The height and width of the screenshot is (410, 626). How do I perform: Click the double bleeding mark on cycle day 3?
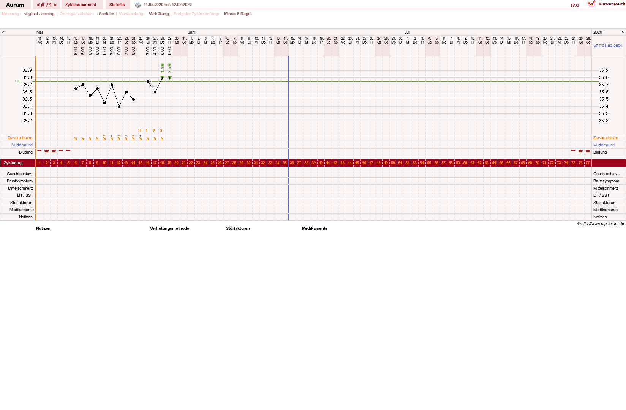coord(54,151)
